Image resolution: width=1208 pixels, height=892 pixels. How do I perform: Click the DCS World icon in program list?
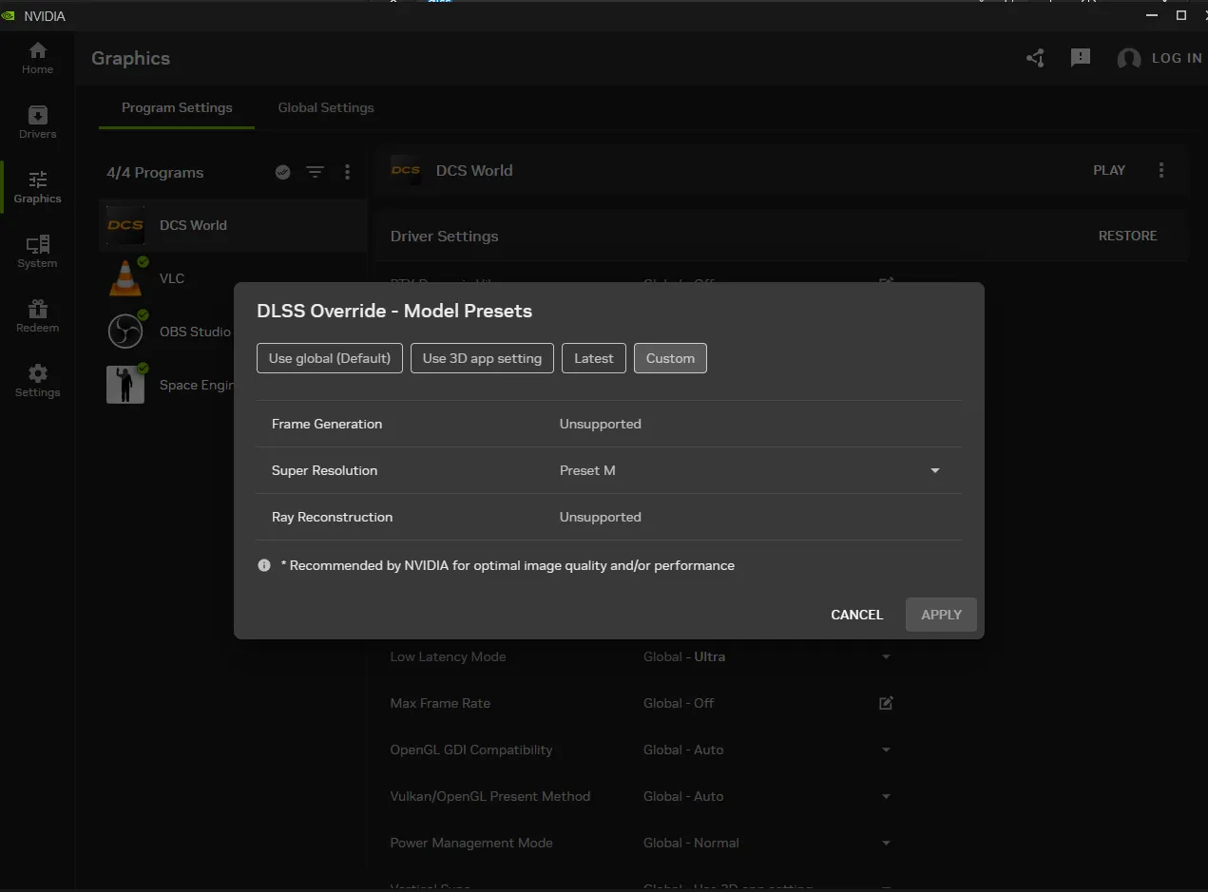pyautogui.click(x=125, y=225)
